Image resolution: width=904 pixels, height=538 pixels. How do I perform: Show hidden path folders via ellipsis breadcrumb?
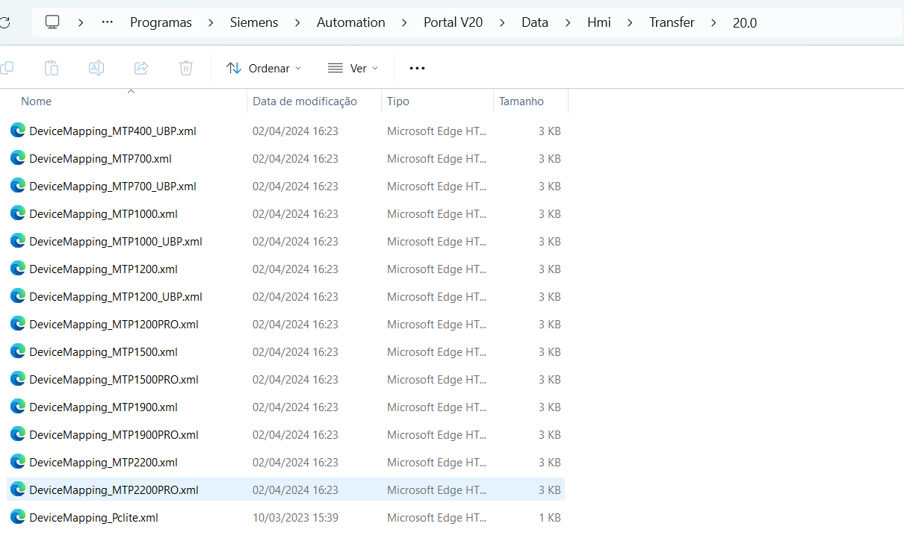(108, 22)
